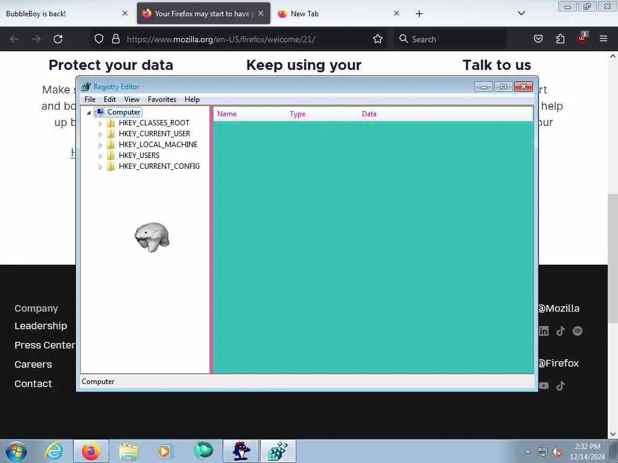
Task: Open Windows Media Player taskbar icon
Action: [164, 451]
